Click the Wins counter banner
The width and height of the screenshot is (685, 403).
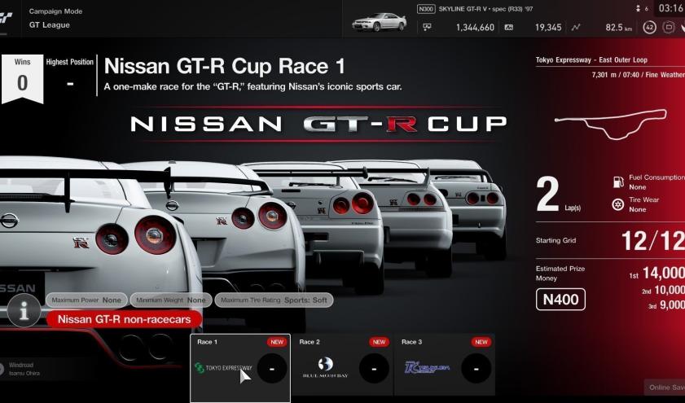point(22,77)
